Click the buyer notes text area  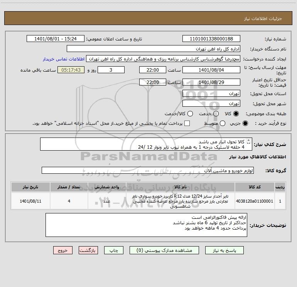pyautogui.click(x=146, y=225)
